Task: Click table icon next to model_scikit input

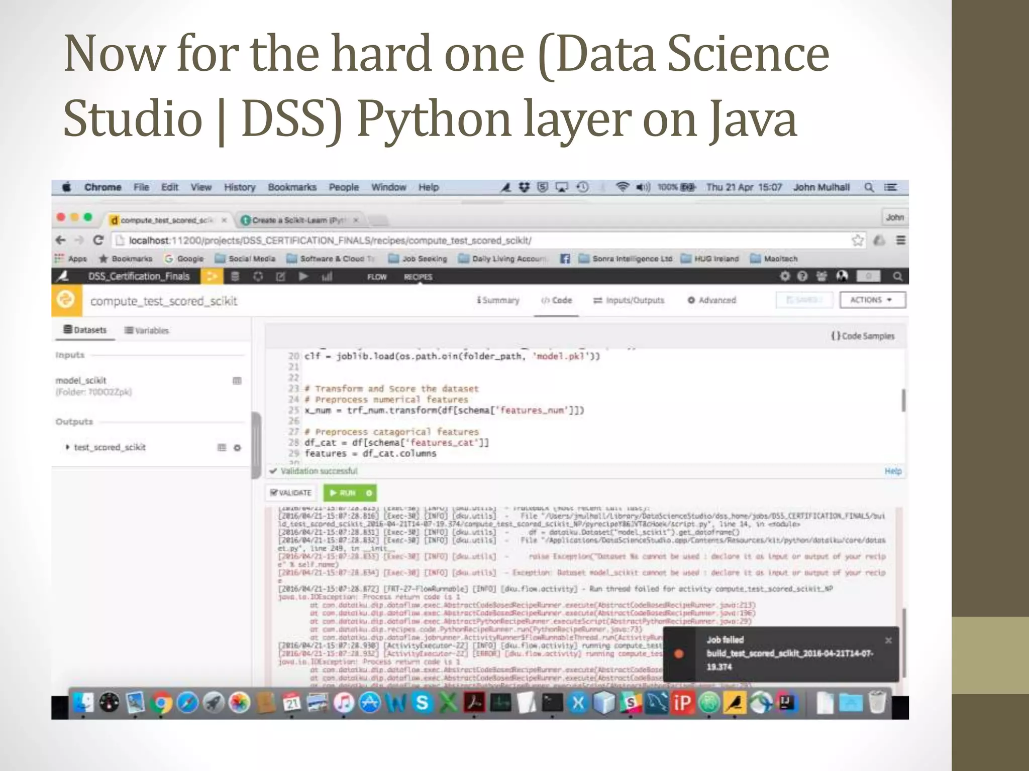Action: point(237,380)
